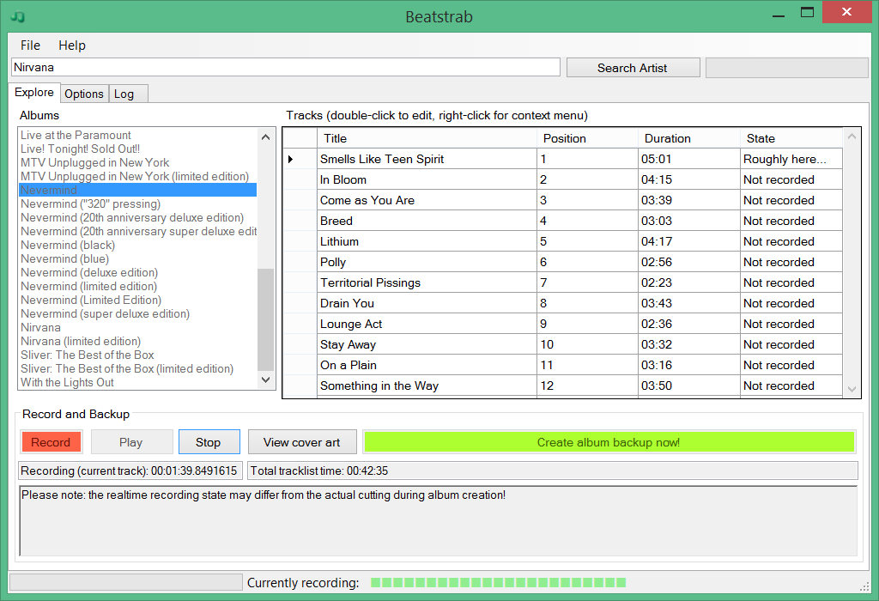This screenshot has height=601, width=879.
Task: Click the tracks table scroll-up arrow
Action: pos(852,137)
